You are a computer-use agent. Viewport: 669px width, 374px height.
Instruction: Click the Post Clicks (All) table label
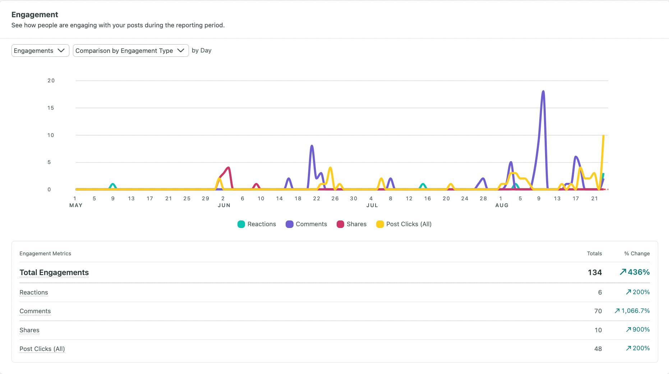[x=42, y=349]
